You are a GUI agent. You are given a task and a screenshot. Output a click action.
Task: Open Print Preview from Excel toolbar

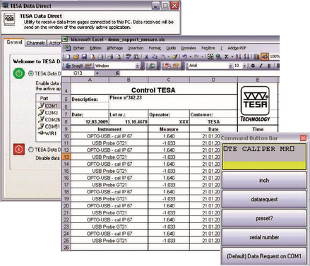[x=119, y=56]
